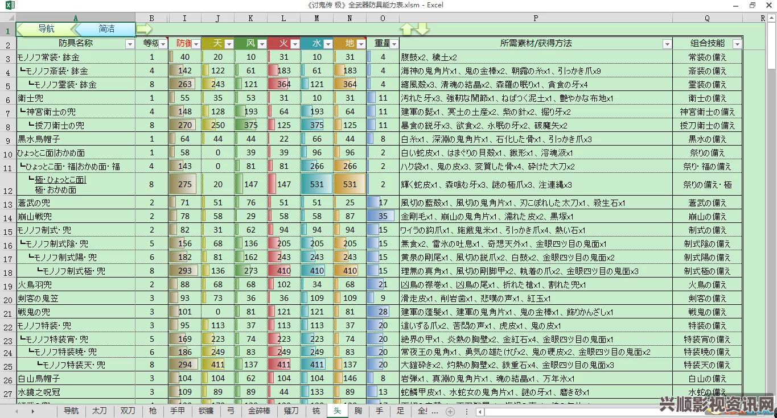The image size is (777, 418).
Task: Click the right-pointing arrow shape beside 简洁
Action: 145,28
